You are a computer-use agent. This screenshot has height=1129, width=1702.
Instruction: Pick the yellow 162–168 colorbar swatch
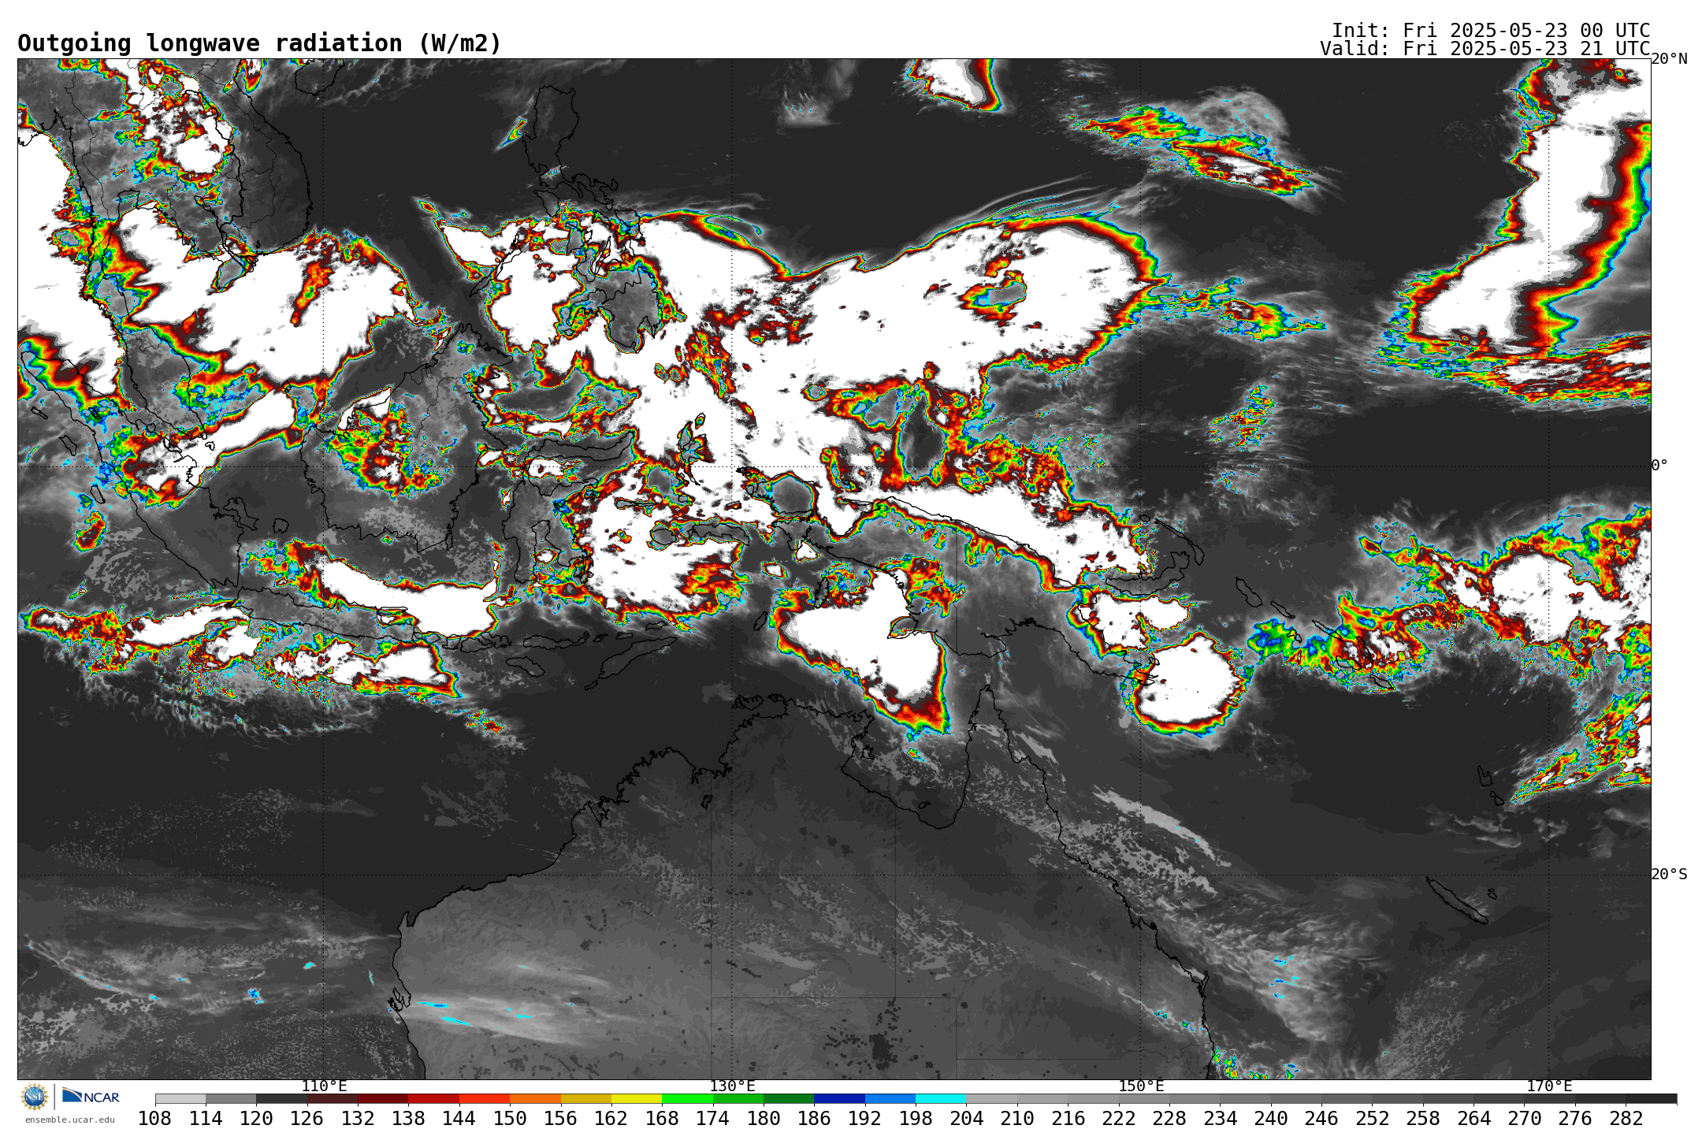(637, 1098)
